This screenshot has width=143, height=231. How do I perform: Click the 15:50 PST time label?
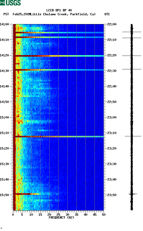click(x=4, y=195)
